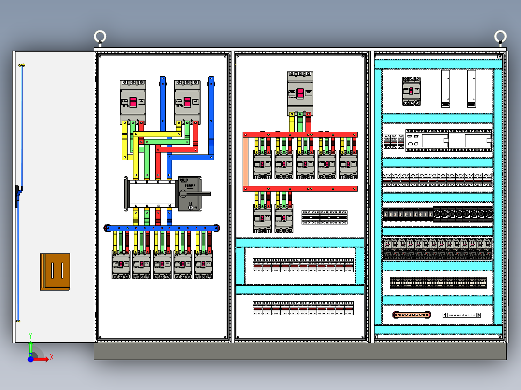Click the green Y axis of the triad
The height and width of the screenshot is (390, 521).
click(30, 348)
